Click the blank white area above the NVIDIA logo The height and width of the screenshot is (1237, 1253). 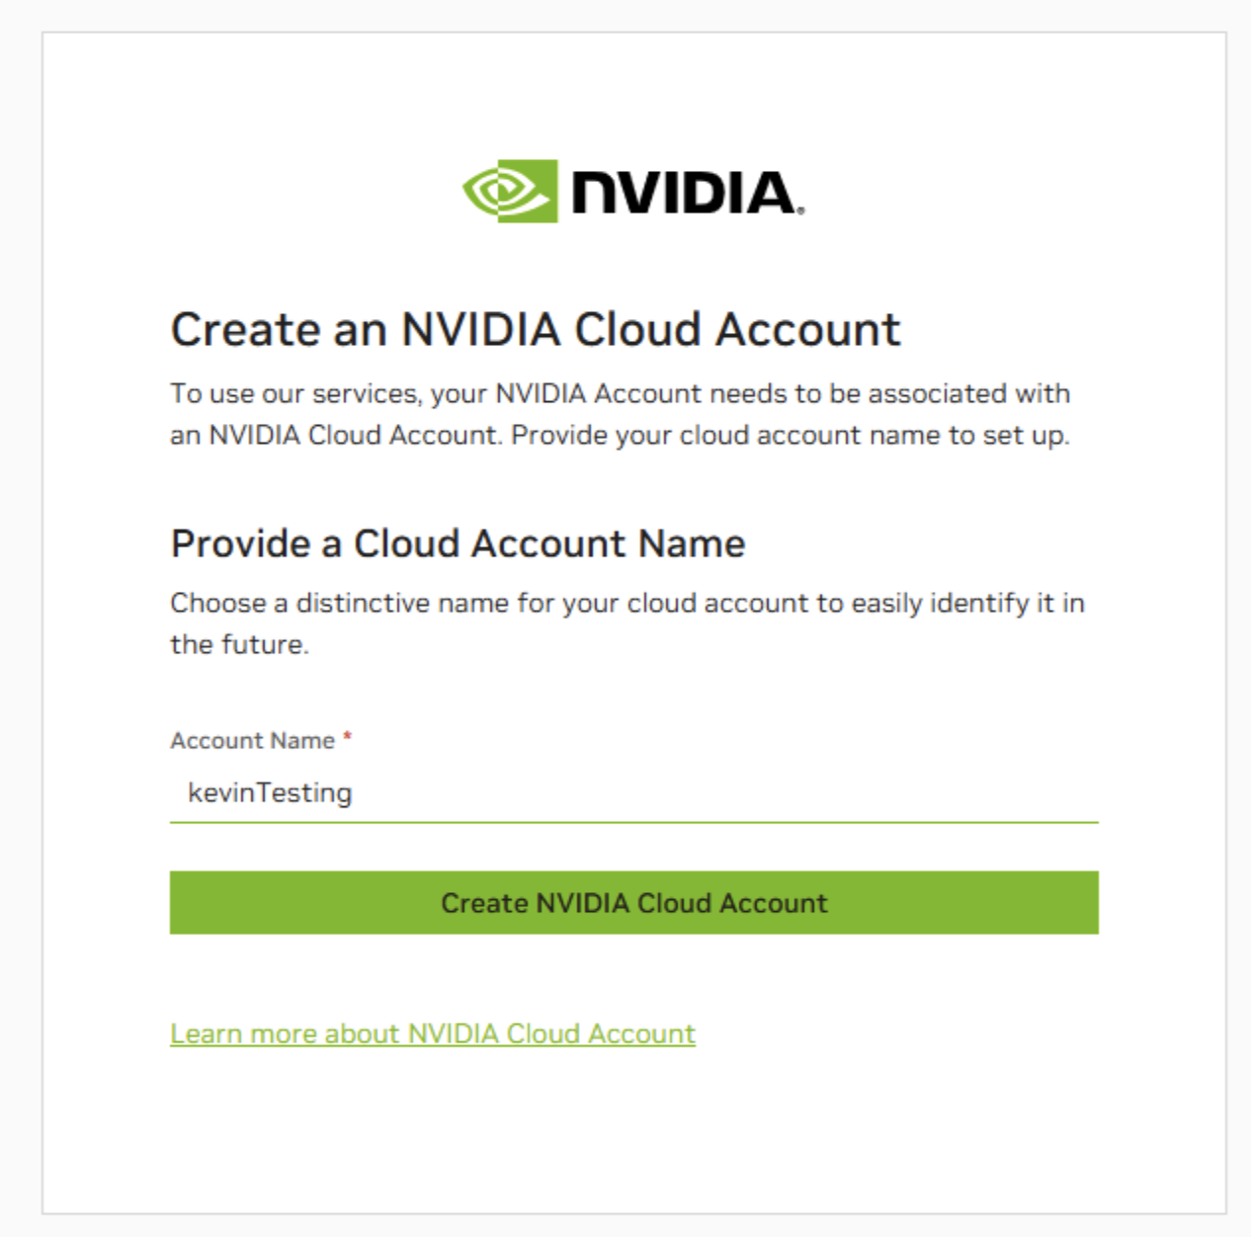point(632,89)
